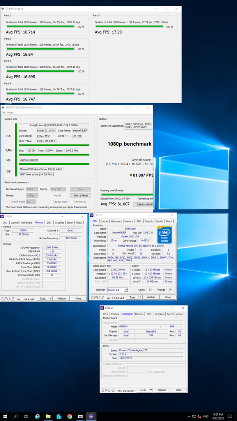Click the BIOS Version 2.11.0 field
The width and height of the screenshot is (237, 421).
(151, 354)
